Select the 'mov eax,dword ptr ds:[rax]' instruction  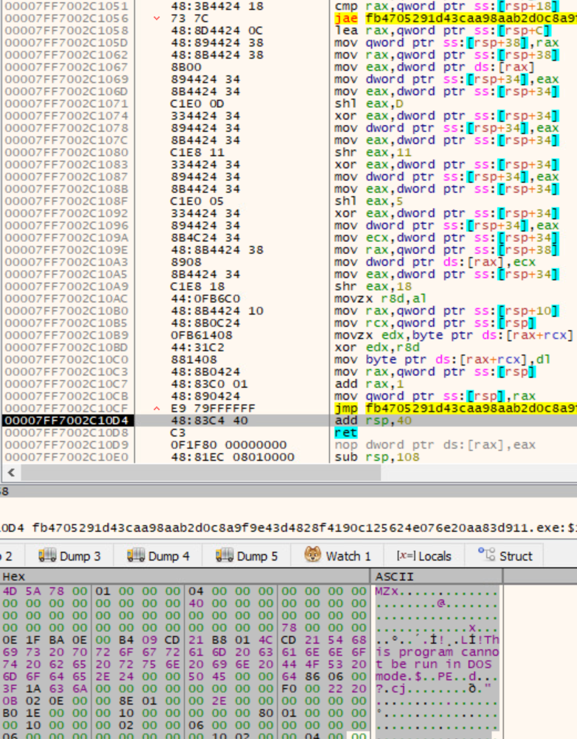[x=435, y=67]
